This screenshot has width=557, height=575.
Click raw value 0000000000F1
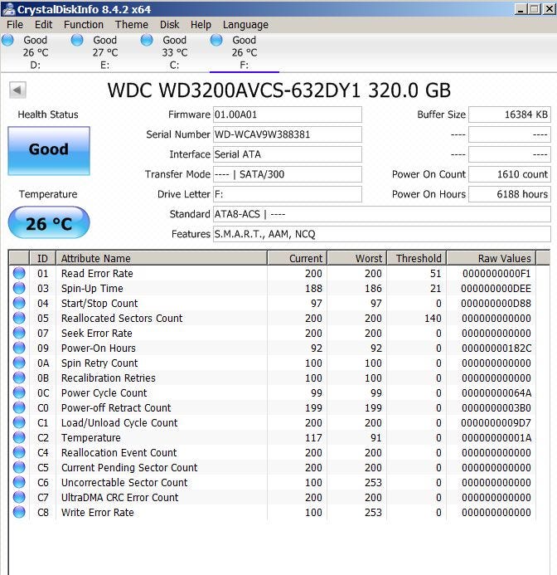(x=496, y=273)
